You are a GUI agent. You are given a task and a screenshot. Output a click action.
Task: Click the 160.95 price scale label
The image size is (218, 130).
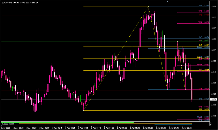(x=213, y=17)
